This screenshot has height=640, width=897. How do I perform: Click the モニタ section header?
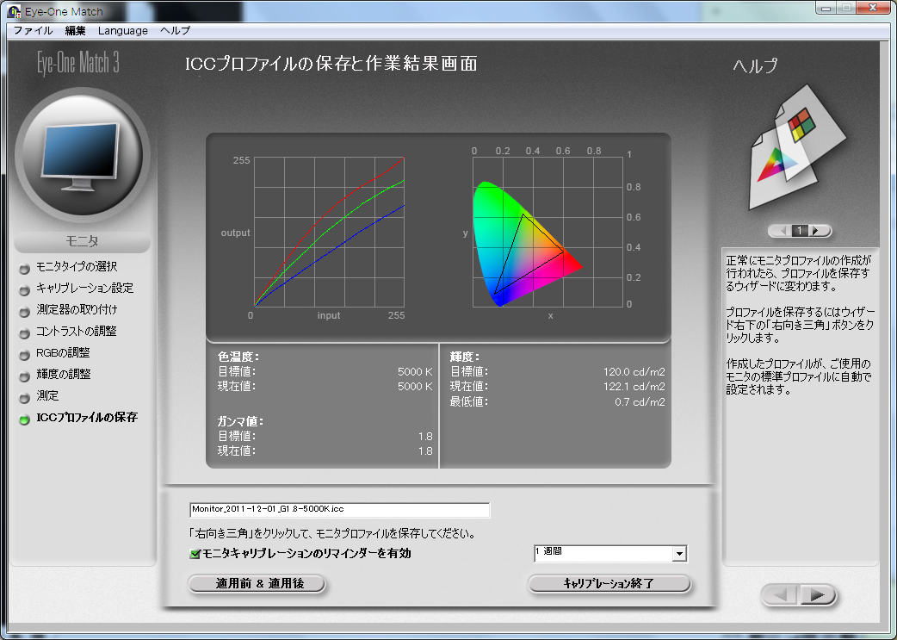(82, 241)
